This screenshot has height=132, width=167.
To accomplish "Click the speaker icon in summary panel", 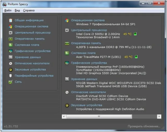I will (x=67, y=105).
